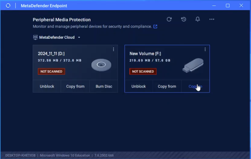Click the MetaDefender server icon
Viewport: 251px width, 159px height.
pyautogui.click(x=35, y=37)
